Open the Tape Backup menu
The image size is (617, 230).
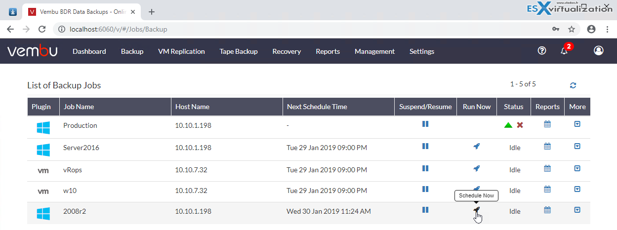(239, 51)
